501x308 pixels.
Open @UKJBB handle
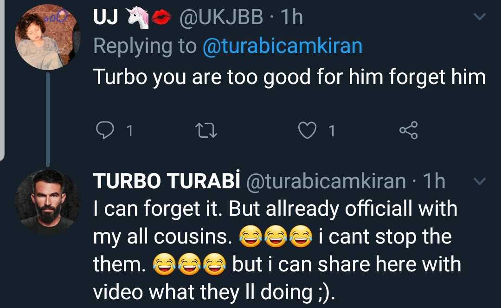(x=221, y=17)
